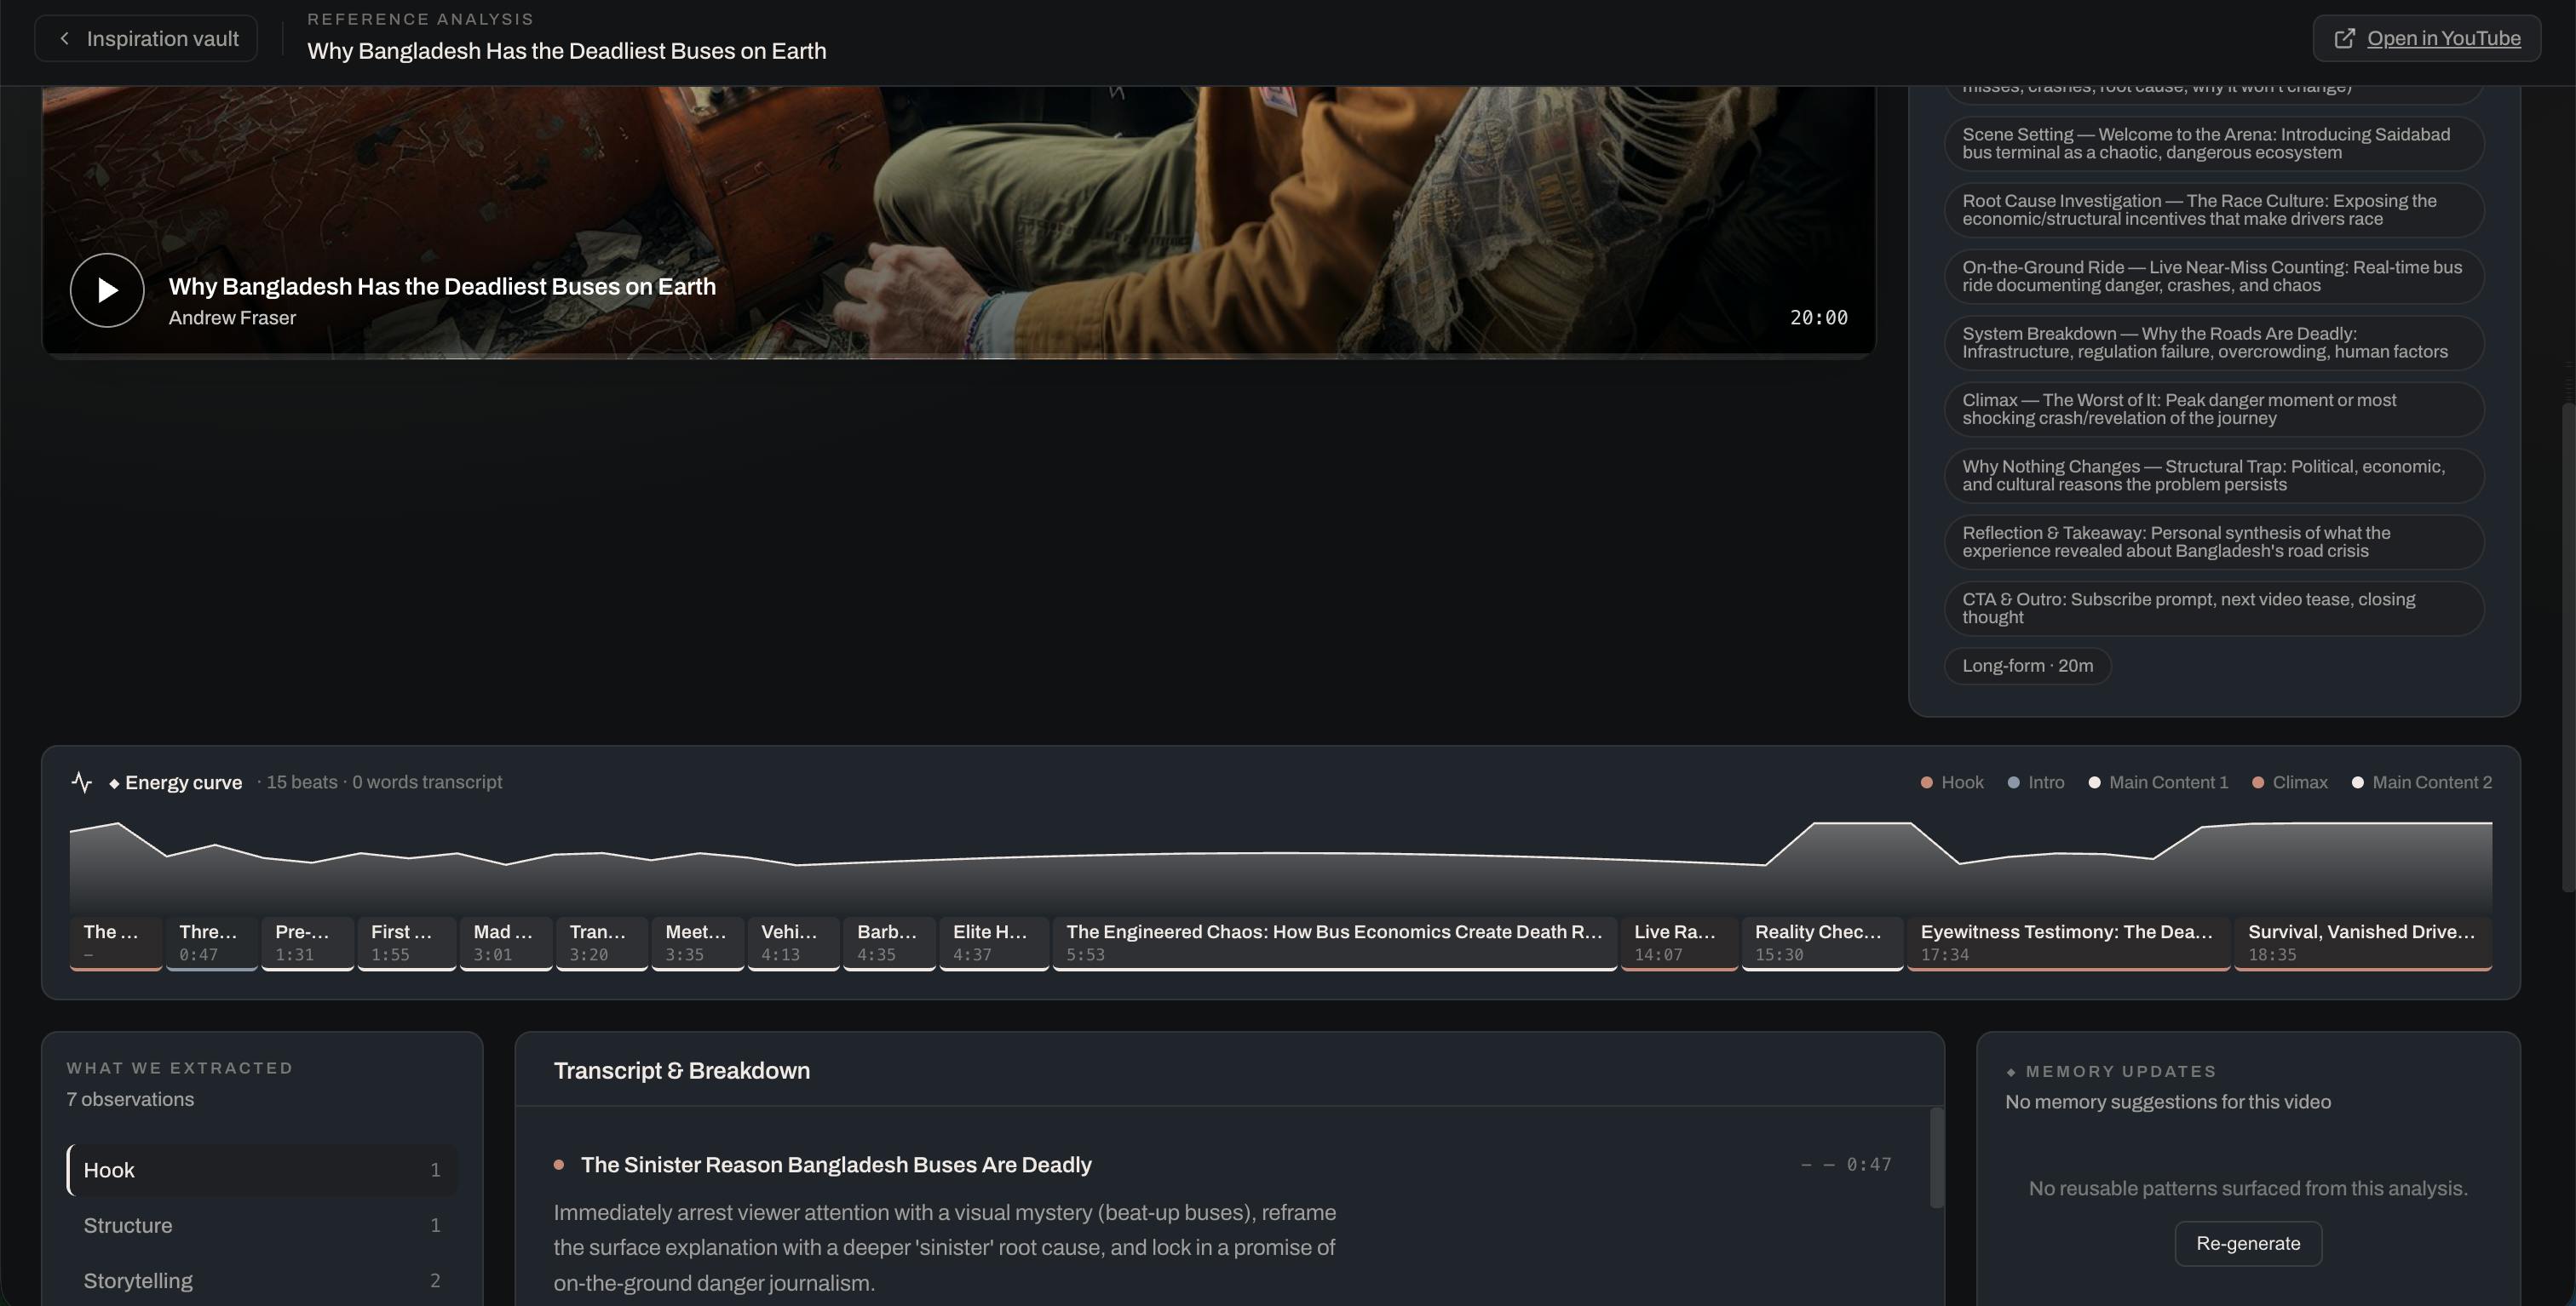Click the energy curve peak near Reality Check
This screenshot has height=1306, width=2576.
pyautogui.click(x=1862, y=823)
